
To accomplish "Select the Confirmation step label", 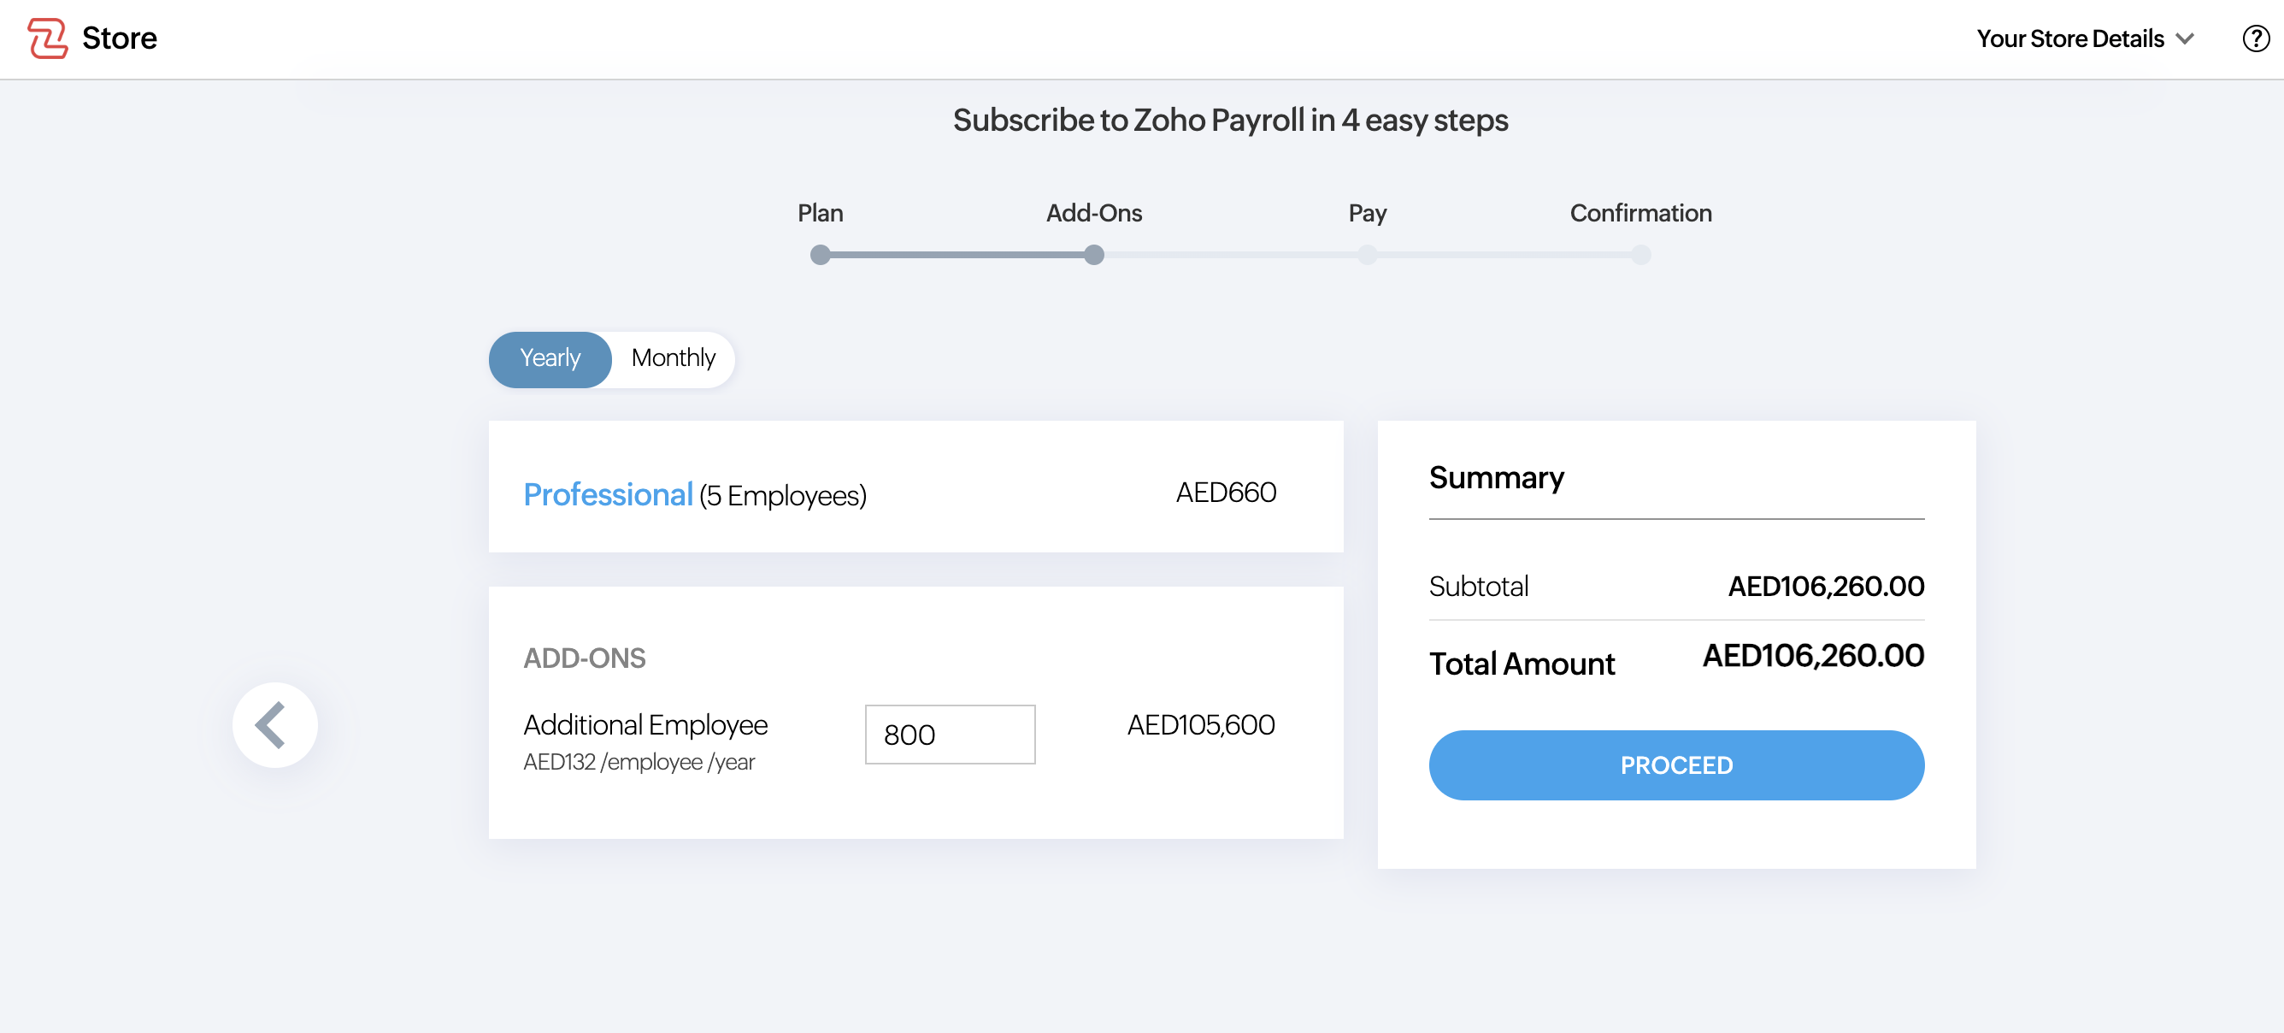I will pos(1639,213).
